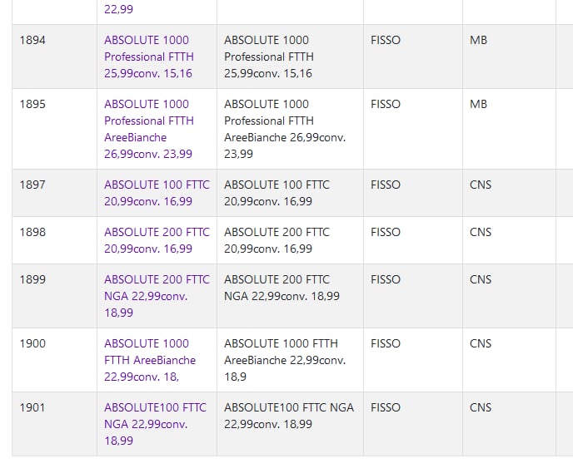Select ID cell 1895
This screenshot has width=573, height=473.
click(32, 104)
